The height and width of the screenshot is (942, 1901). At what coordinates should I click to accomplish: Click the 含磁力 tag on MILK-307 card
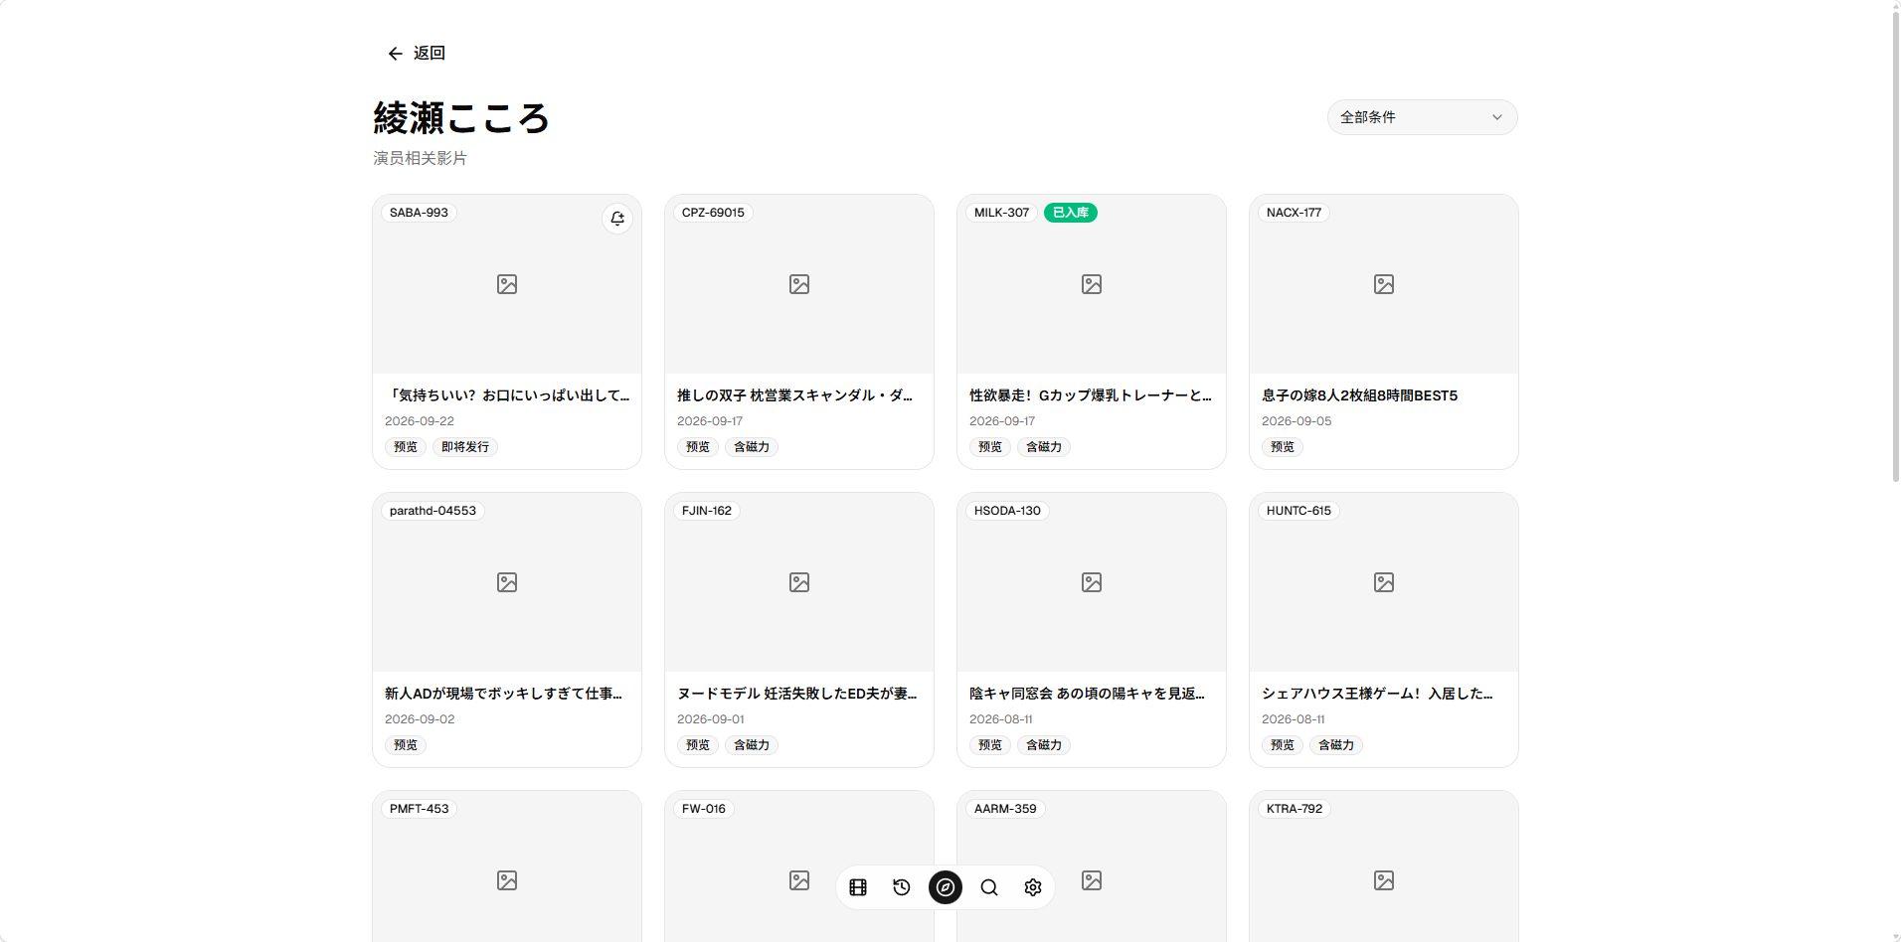pyautogui.click(x=1044, y=447)
